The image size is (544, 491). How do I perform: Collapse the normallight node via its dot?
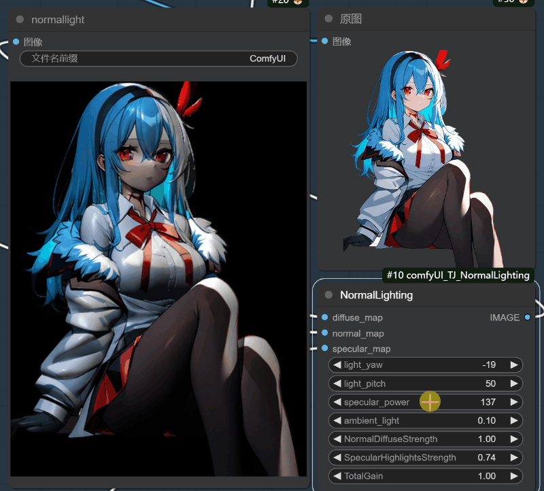20,20
